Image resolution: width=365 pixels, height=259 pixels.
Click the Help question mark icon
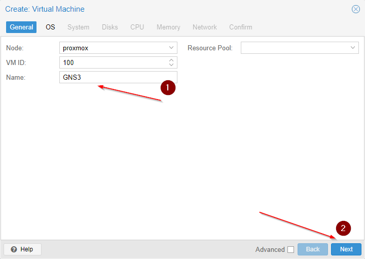click(14, 249)
